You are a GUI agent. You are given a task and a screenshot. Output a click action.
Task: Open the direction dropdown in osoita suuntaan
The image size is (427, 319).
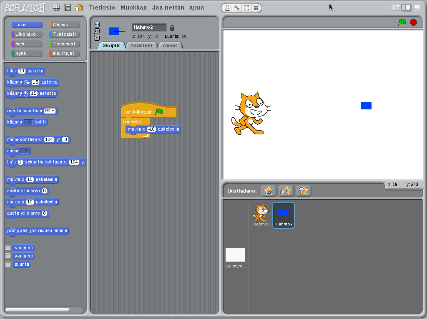(53, 111)
